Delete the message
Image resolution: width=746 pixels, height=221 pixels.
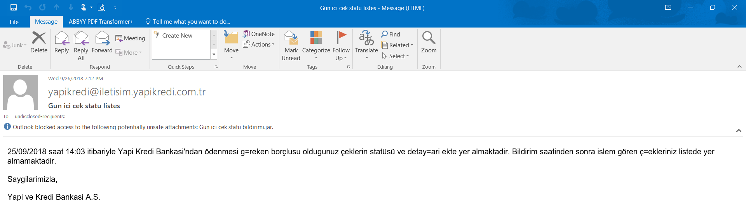coord(39,42)
